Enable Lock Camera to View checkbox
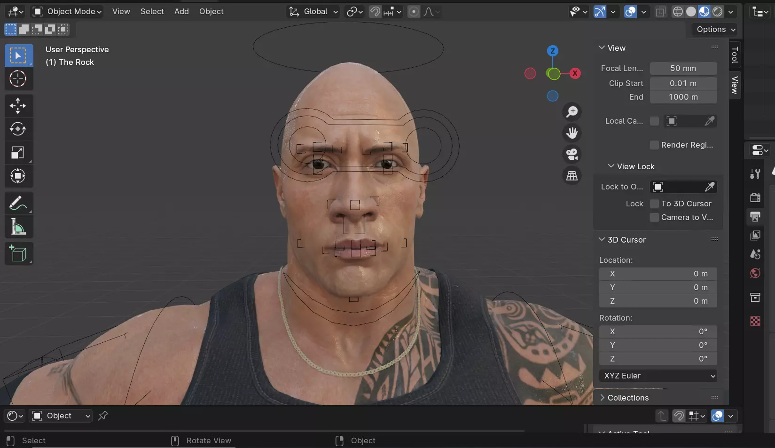Screen dimensions: 775x448 click(x=654, y=217)
